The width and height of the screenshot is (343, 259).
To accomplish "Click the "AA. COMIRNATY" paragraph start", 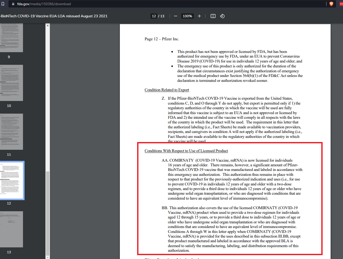I will [178, 160].
